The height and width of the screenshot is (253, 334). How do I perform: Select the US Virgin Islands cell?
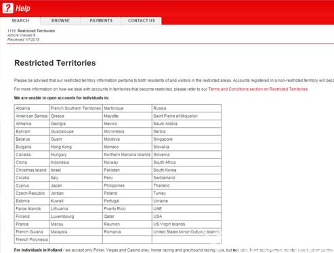(x=186, y=224)
